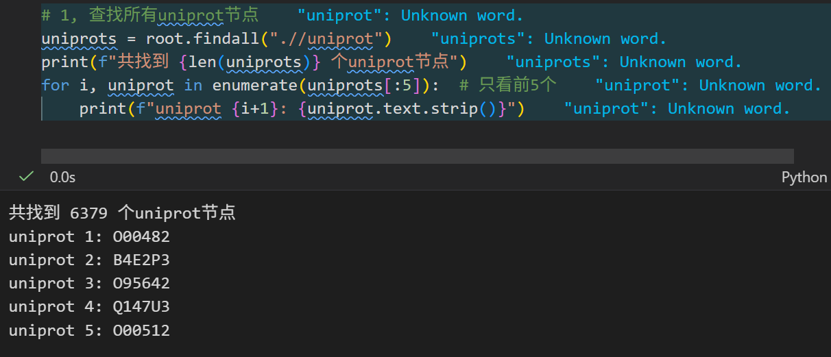
Task: Click the output line "uniprot 1: O00482"
Action: point(89,236)
